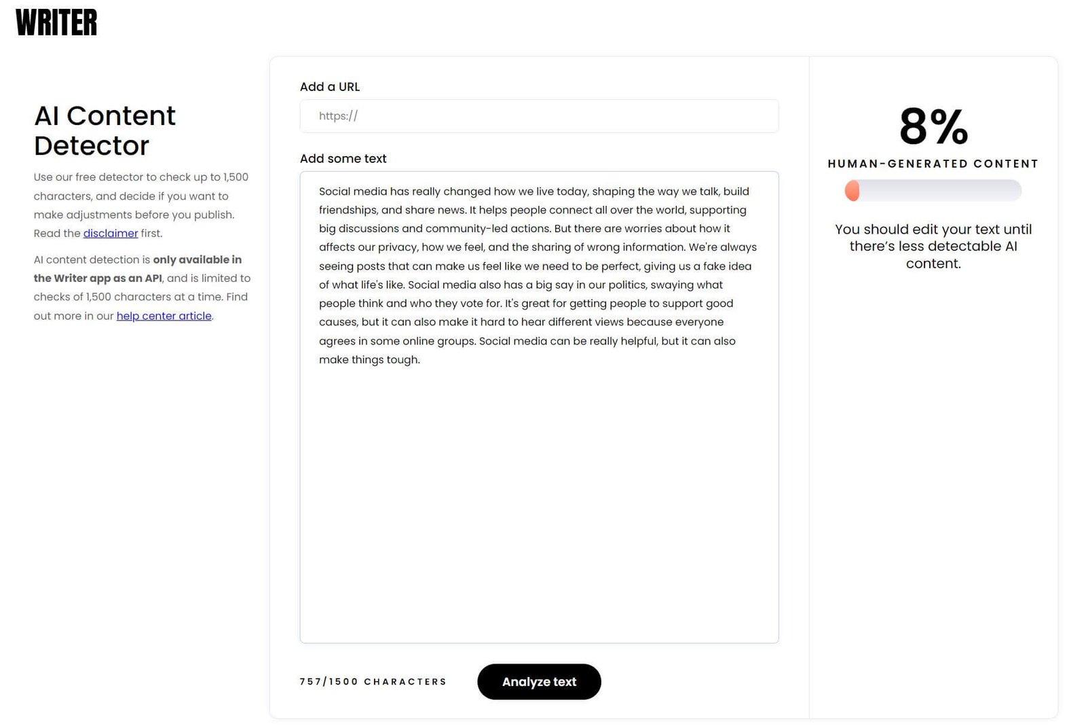The width and height of the screenshot is (1086, 726).
Task: Open the help center article link
Action: pyautogui.click(x=164, y=316)
